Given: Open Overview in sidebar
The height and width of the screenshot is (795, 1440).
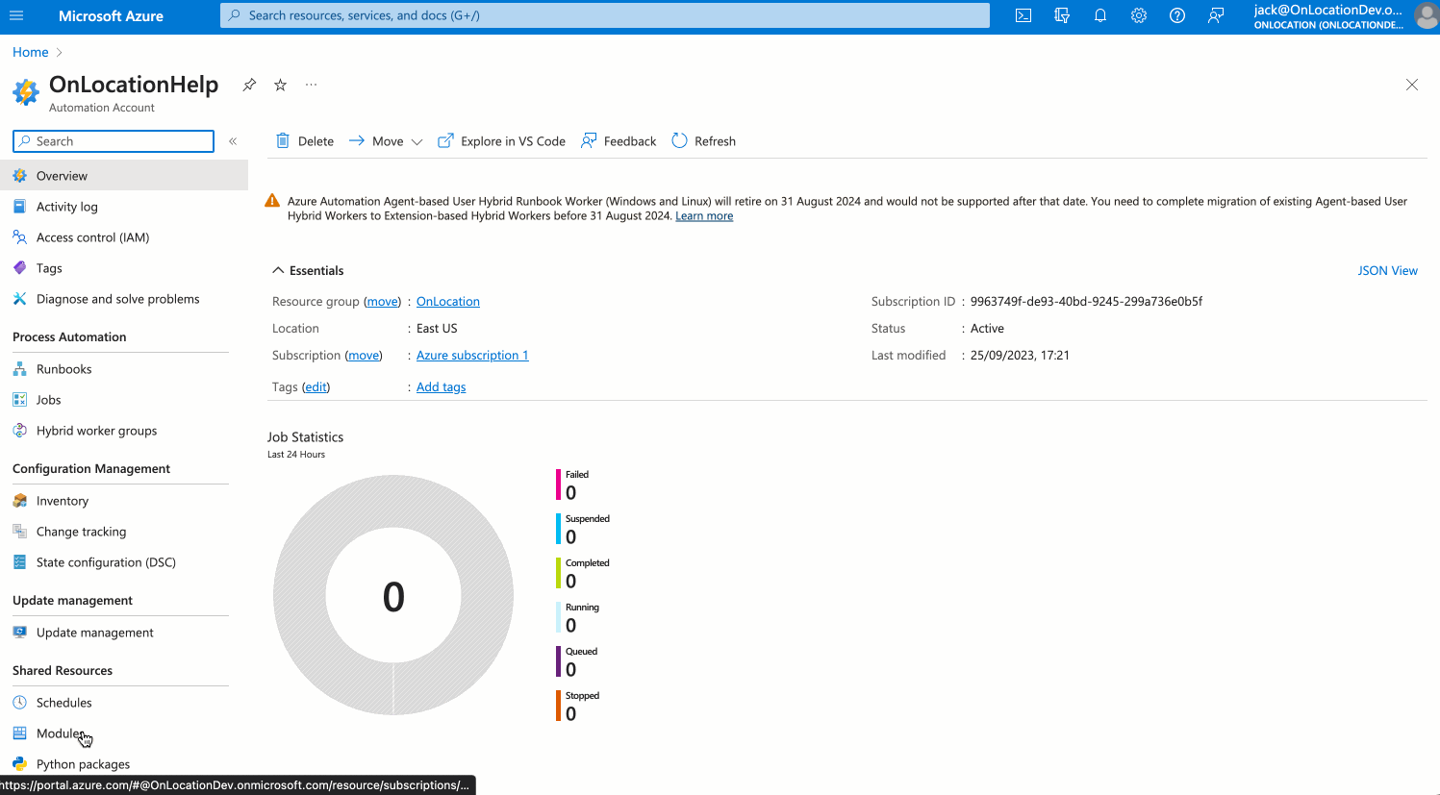Looking at the screenshot, I should (124, 176).
